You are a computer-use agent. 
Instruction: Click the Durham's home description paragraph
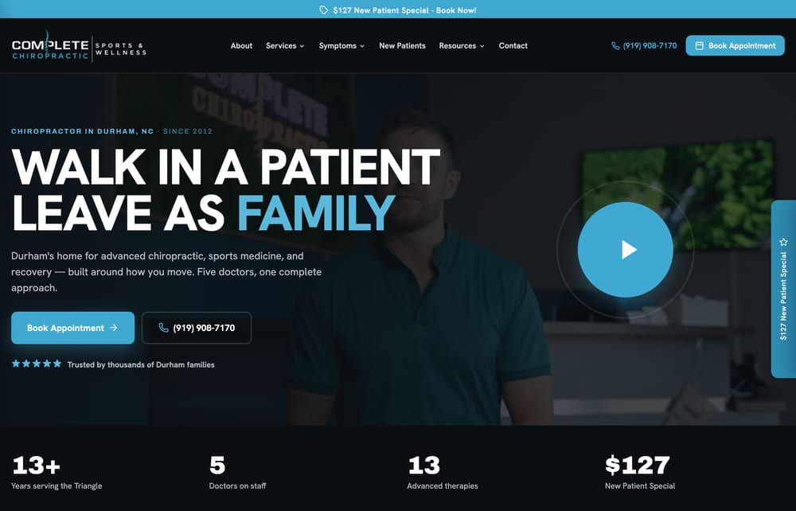(166, 272)
